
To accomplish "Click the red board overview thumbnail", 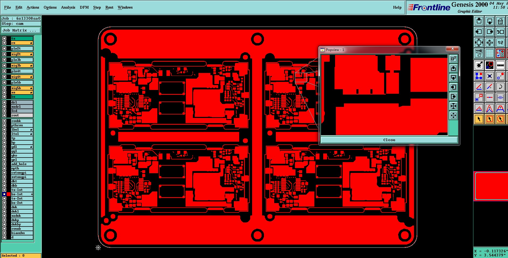I will (491, 186).
